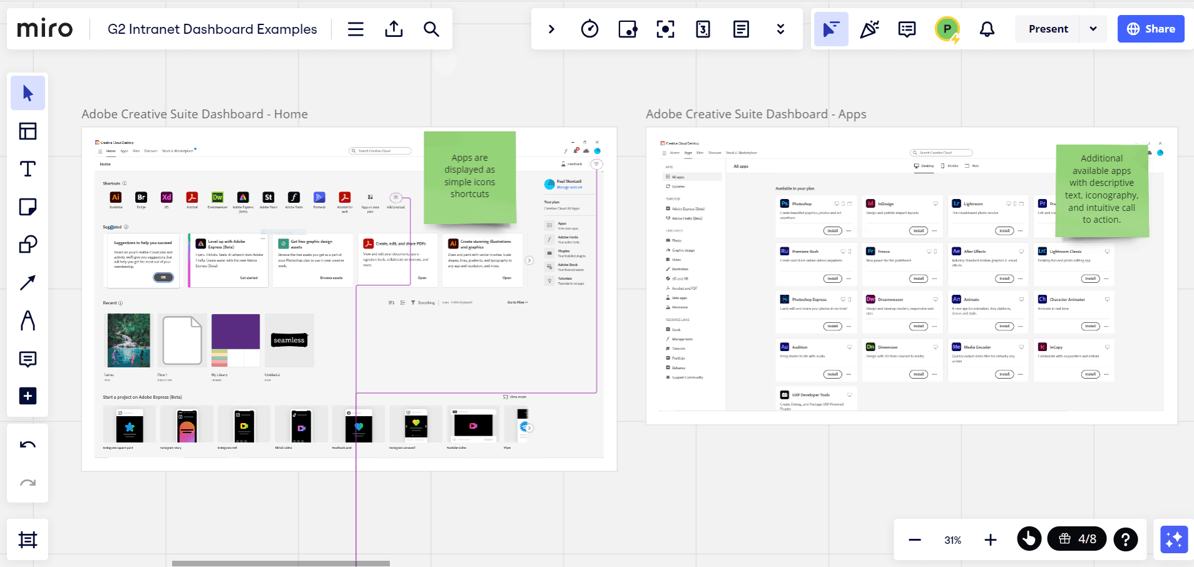The width and height of the screenshot is (1194, 567).
Task: Open the notifications bell
Action: click(x=987, y=29)
